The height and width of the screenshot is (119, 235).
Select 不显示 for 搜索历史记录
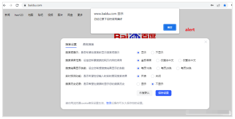click(x=153, y=84)
